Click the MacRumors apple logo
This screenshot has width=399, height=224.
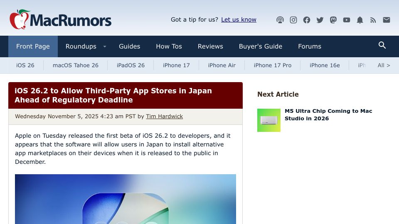coord(20,19)
